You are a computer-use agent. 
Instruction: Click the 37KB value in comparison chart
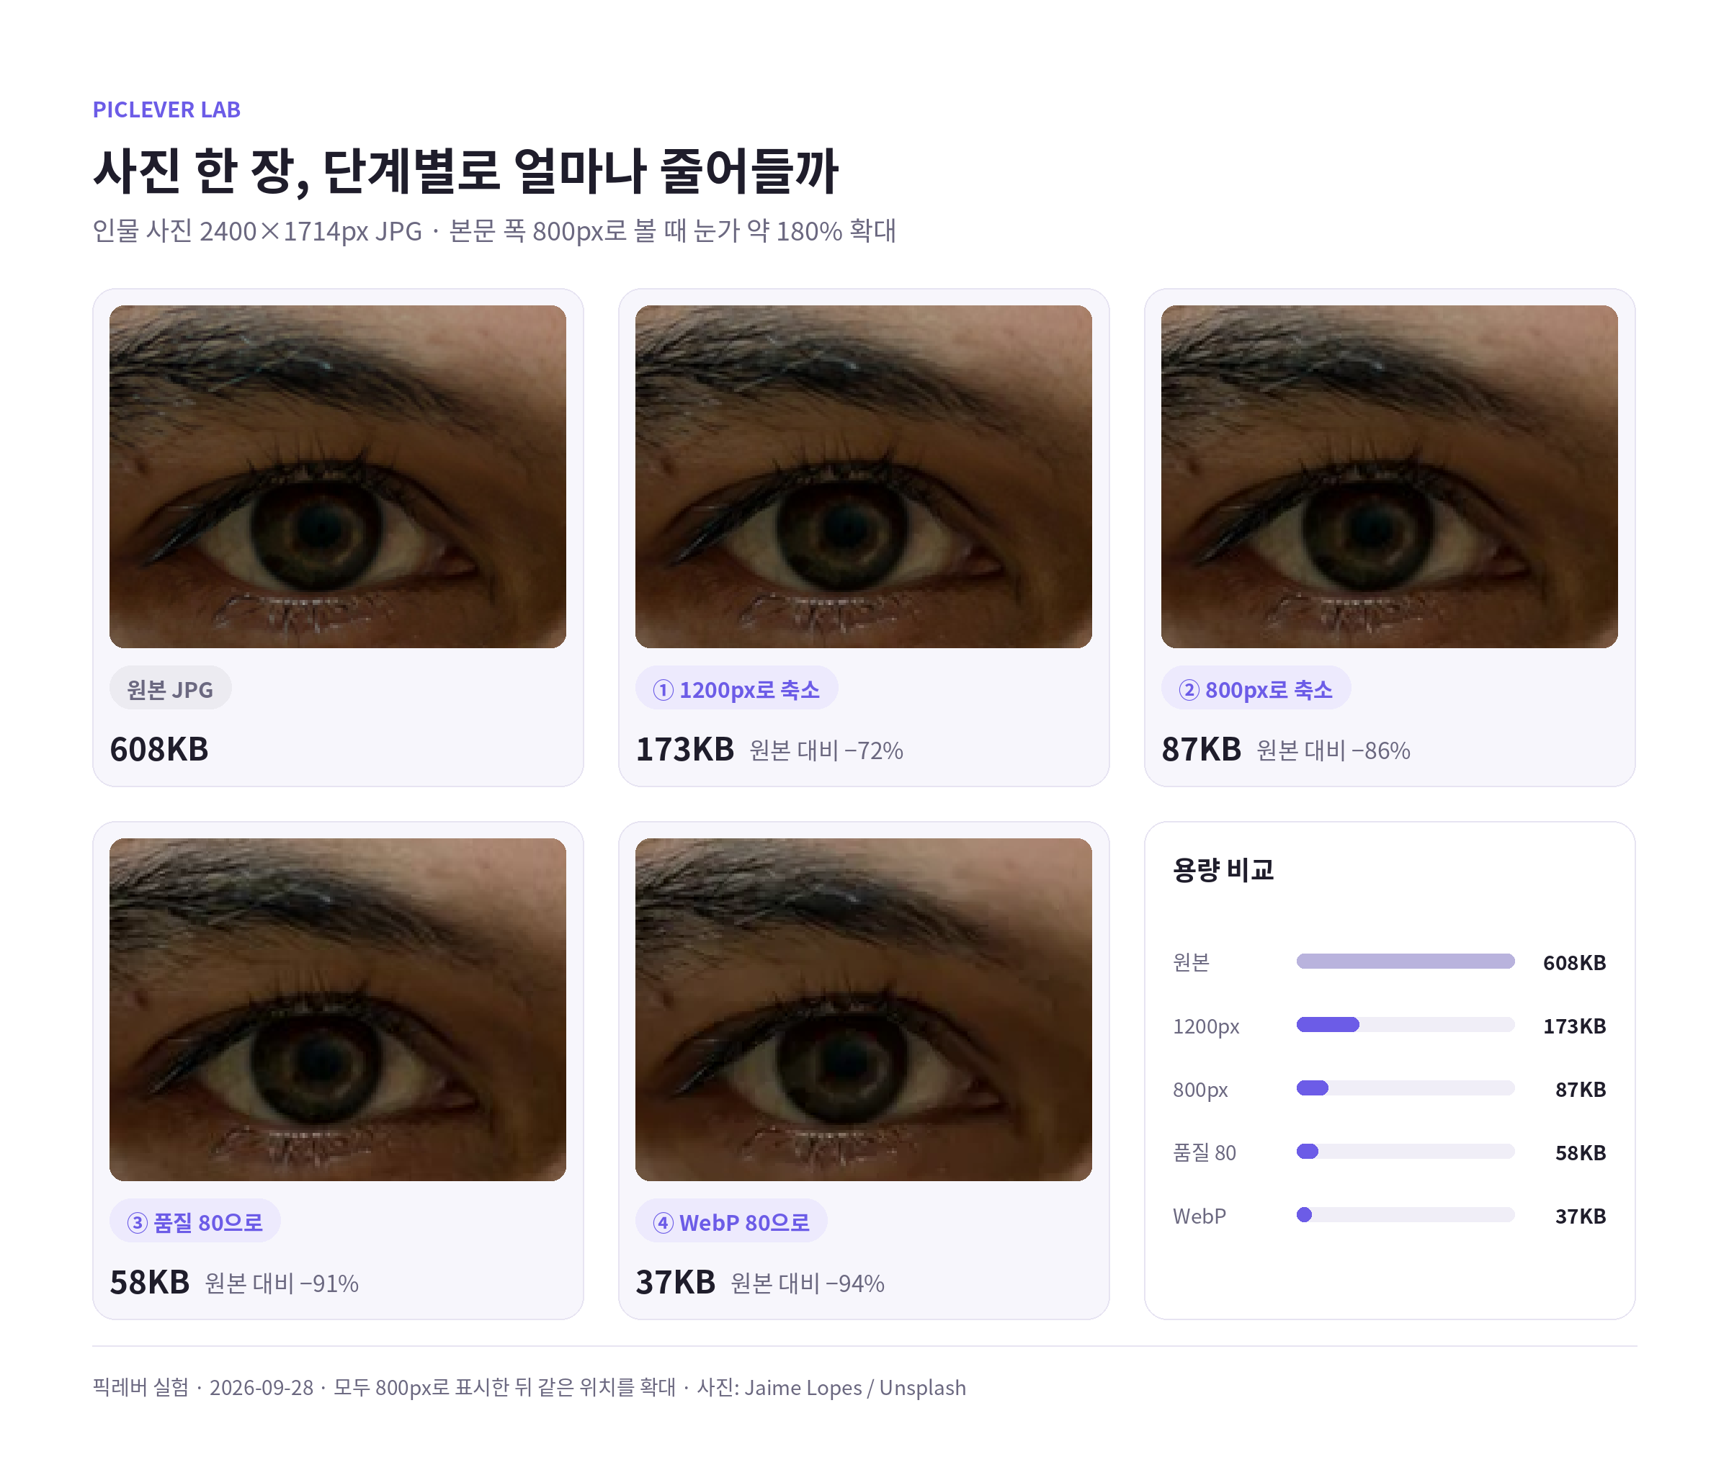(x=1581, y=1216)
